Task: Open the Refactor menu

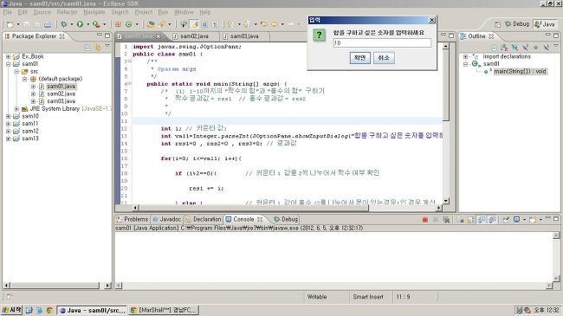Action: pyautogui.click(x=68, y=12)
